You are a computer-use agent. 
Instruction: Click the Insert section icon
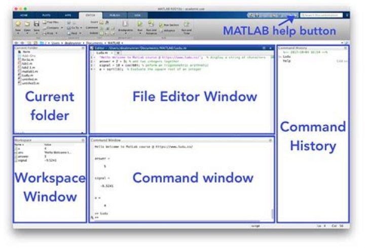coord(101,22)
